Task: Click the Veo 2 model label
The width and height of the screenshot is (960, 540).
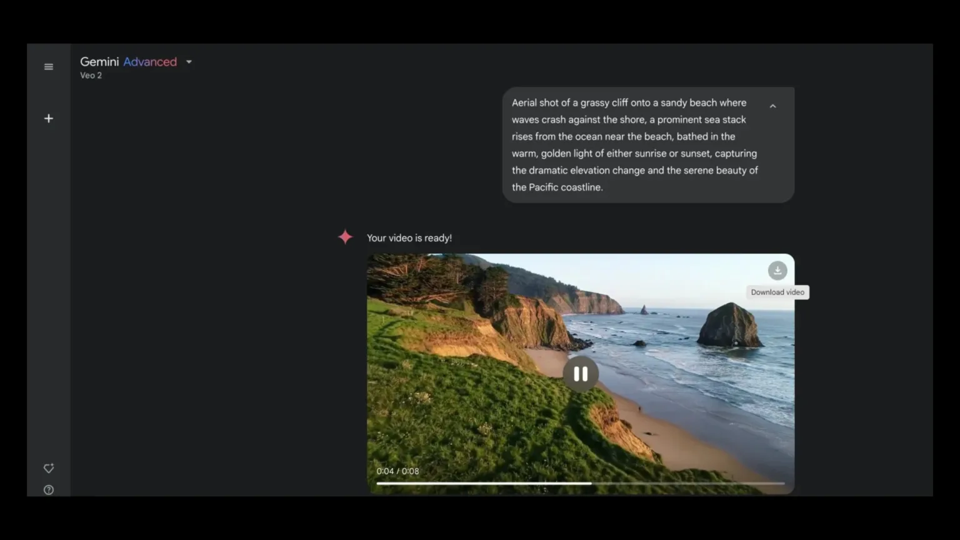Action: [91, 76]
